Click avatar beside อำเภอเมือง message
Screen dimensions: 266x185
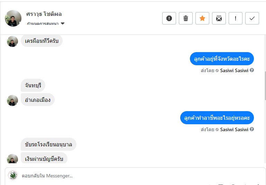pyautogui.click(x=12, y=100)
